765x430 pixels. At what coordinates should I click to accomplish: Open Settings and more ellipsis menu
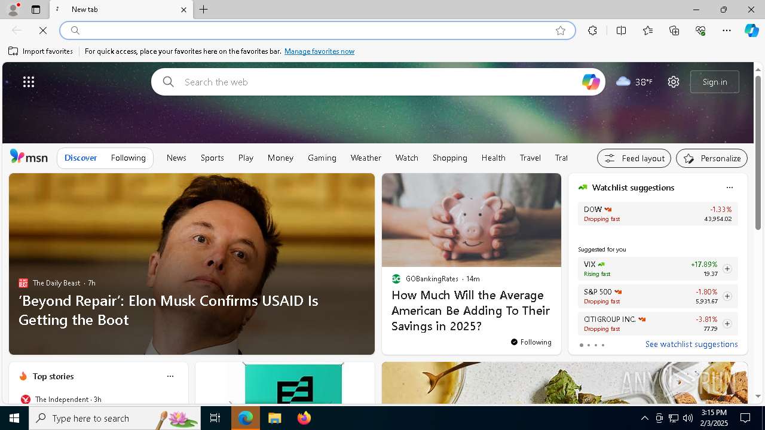tap(727, 30)
